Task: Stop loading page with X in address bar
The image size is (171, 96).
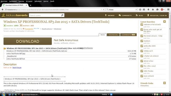Action: click(x=104, y=10)
